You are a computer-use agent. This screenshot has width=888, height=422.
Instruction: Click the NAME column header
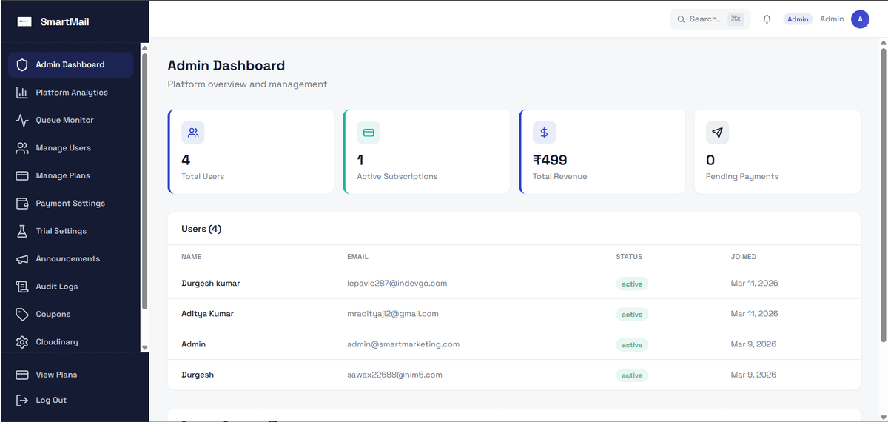click(192, 257)
